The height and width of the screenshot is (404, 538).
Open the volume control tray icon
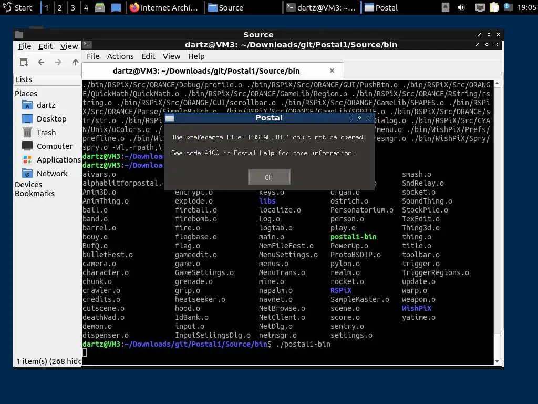(461, 7)
